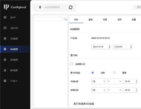Select the 日期 (Date) DST type radio
Viewport: 141px width, 109px height.
click(93, 73)
